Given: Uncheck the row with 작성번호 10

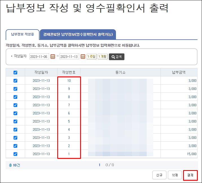Looking at the screenshot, I should click(x=16, y=81).
